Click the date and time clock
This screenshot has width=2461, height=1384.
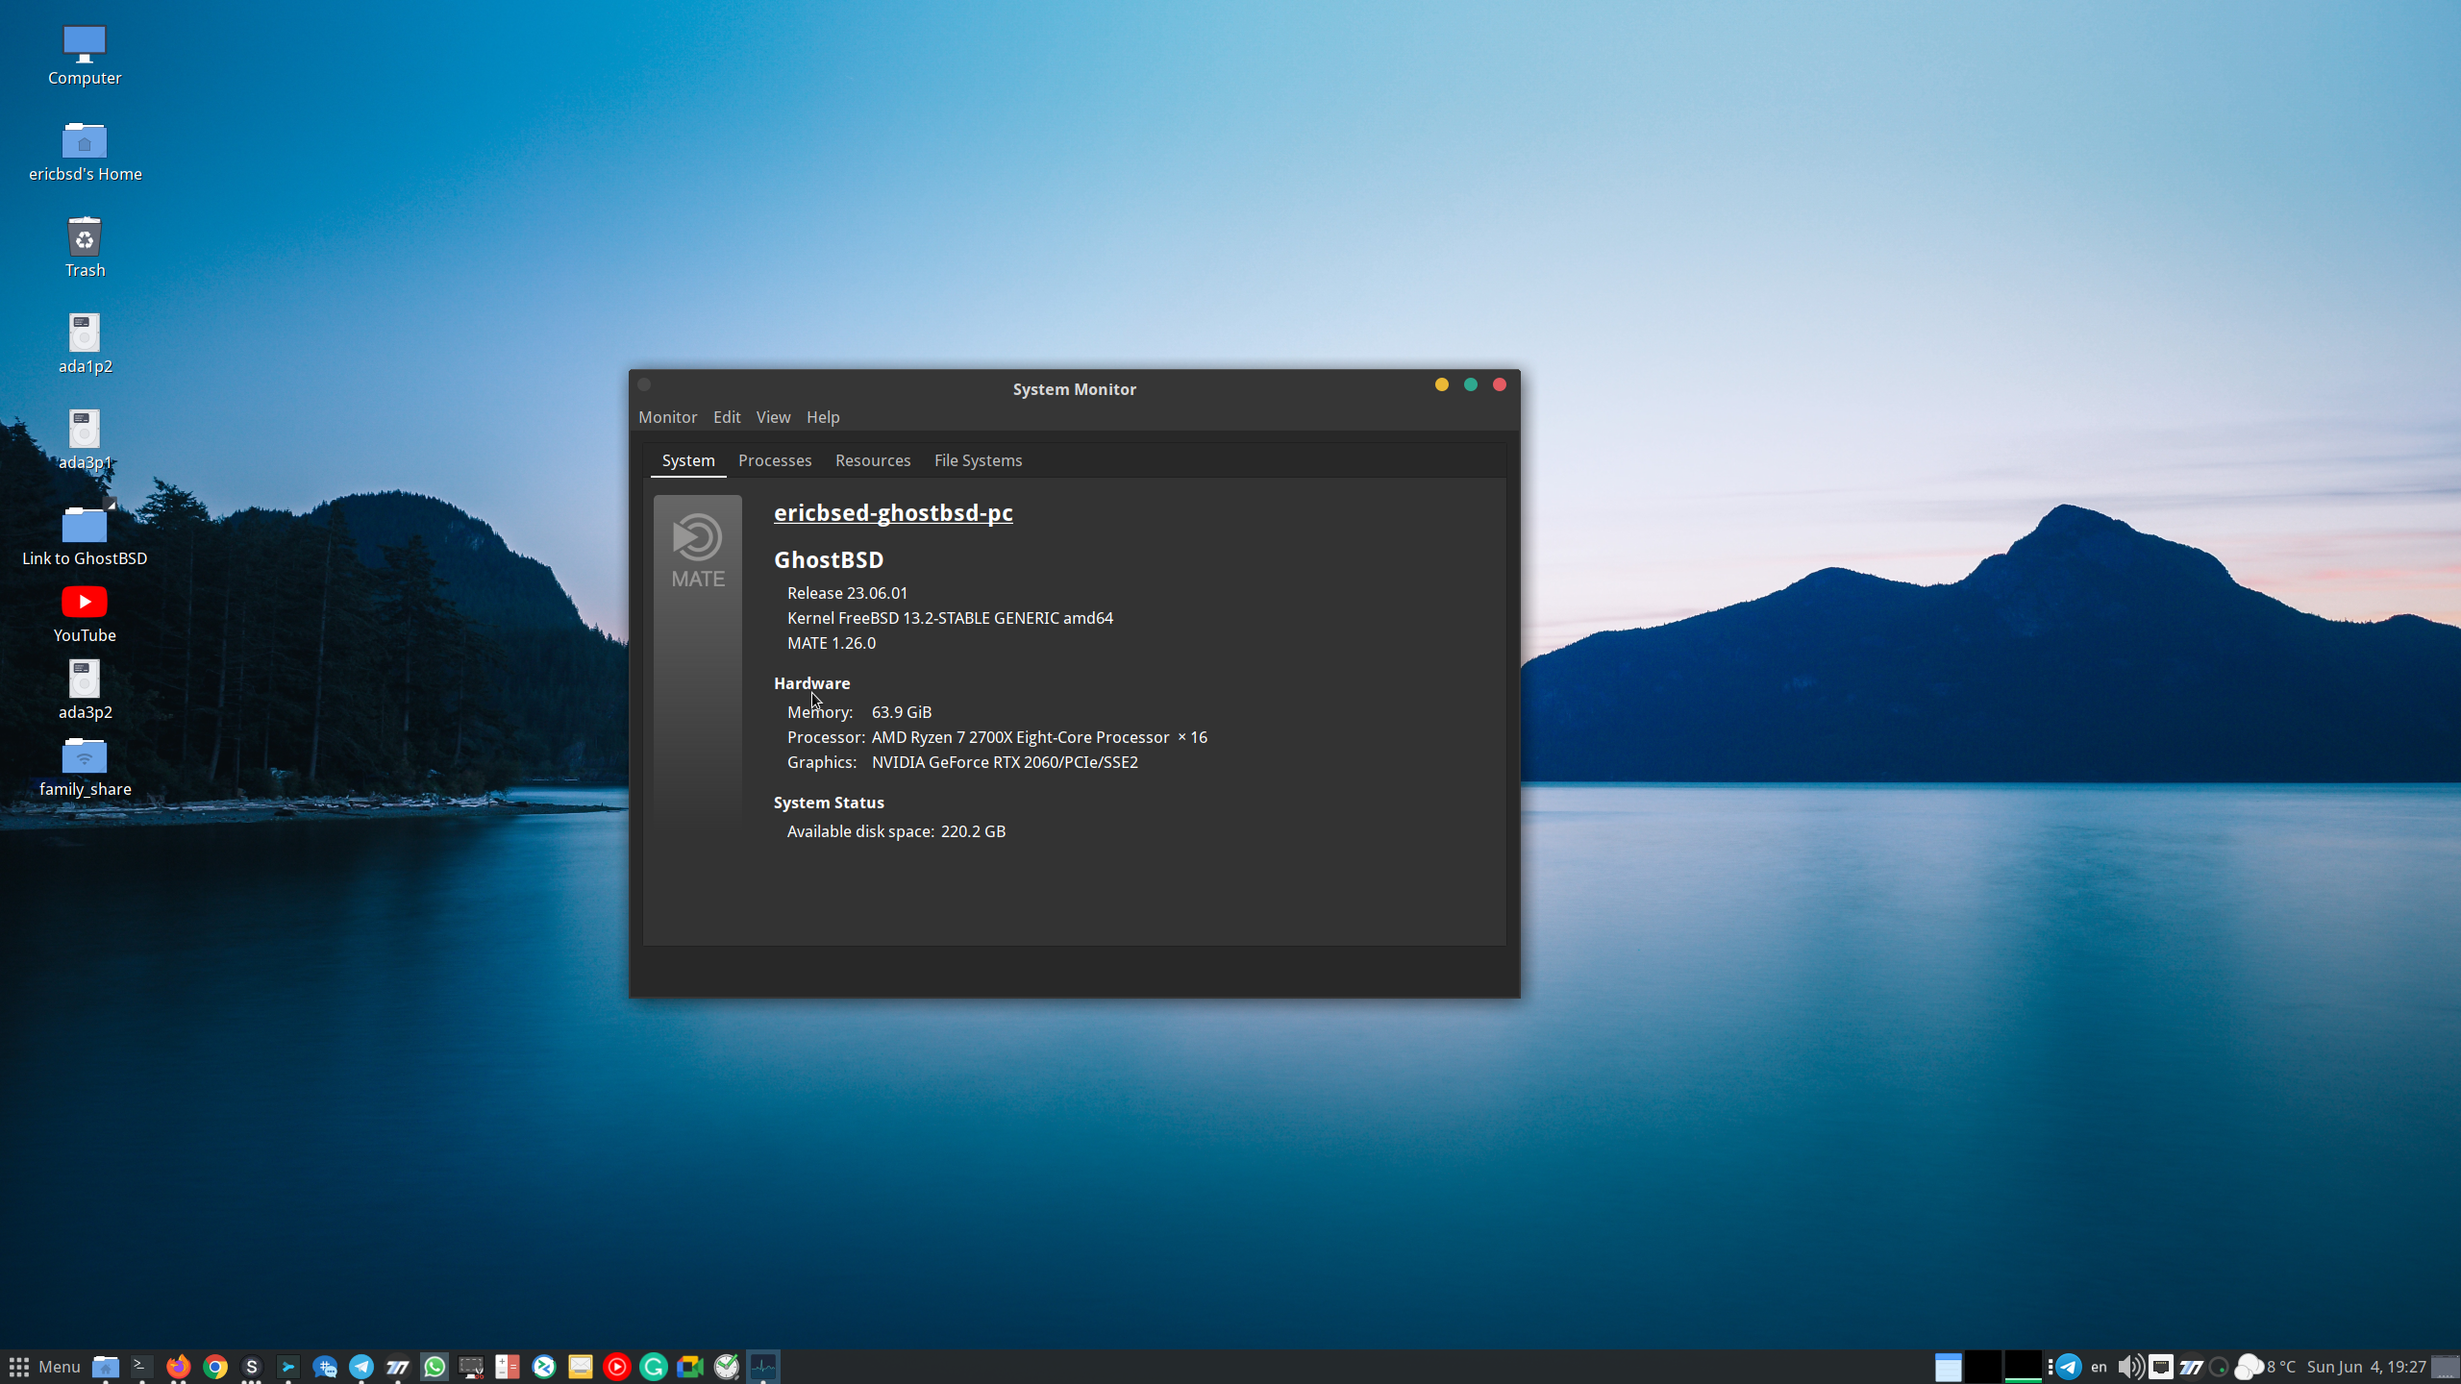point(2366,1367)
